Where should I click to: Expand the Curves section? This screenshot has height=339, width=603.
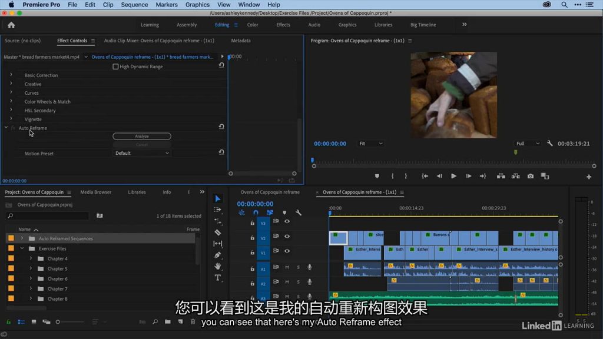[x=11, y=92]
